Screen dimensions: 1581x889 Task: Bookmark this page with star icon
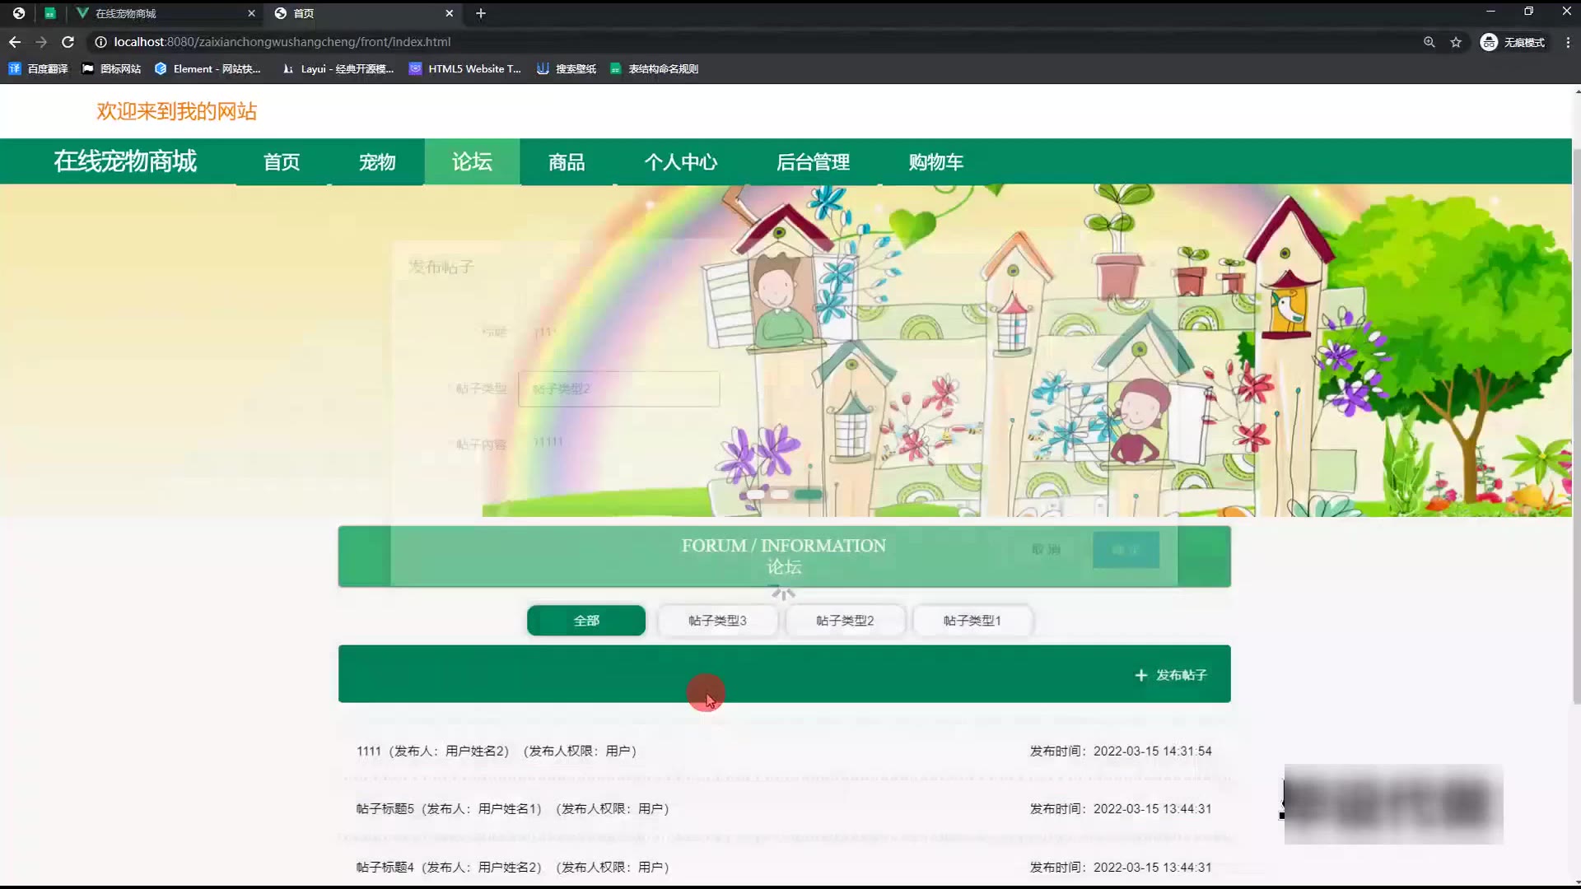(1456, 42)
